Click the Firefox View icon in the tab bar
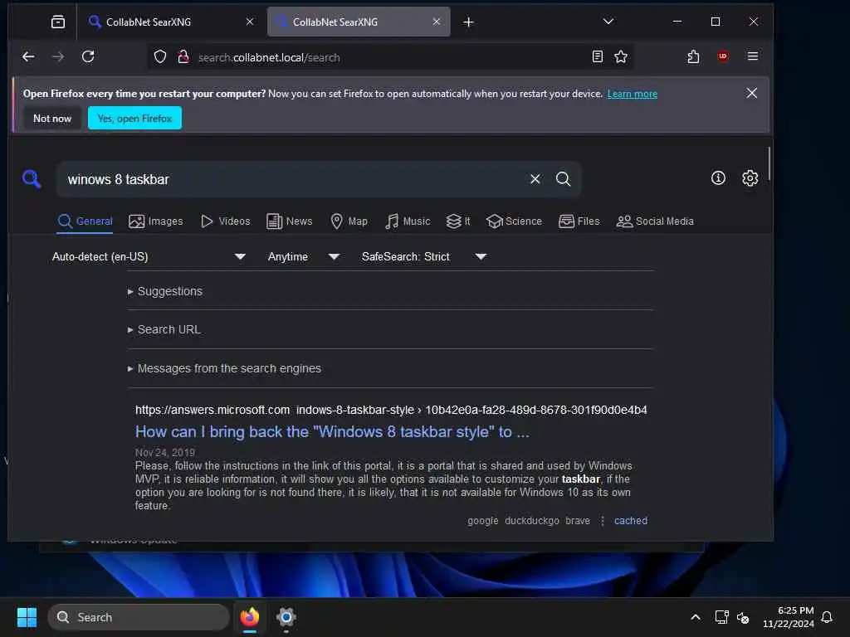The width and height of the screenshot is (850, 637). 58,22
